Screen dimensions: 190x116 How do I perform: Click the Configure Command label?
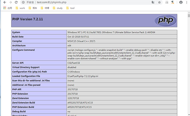23,50
